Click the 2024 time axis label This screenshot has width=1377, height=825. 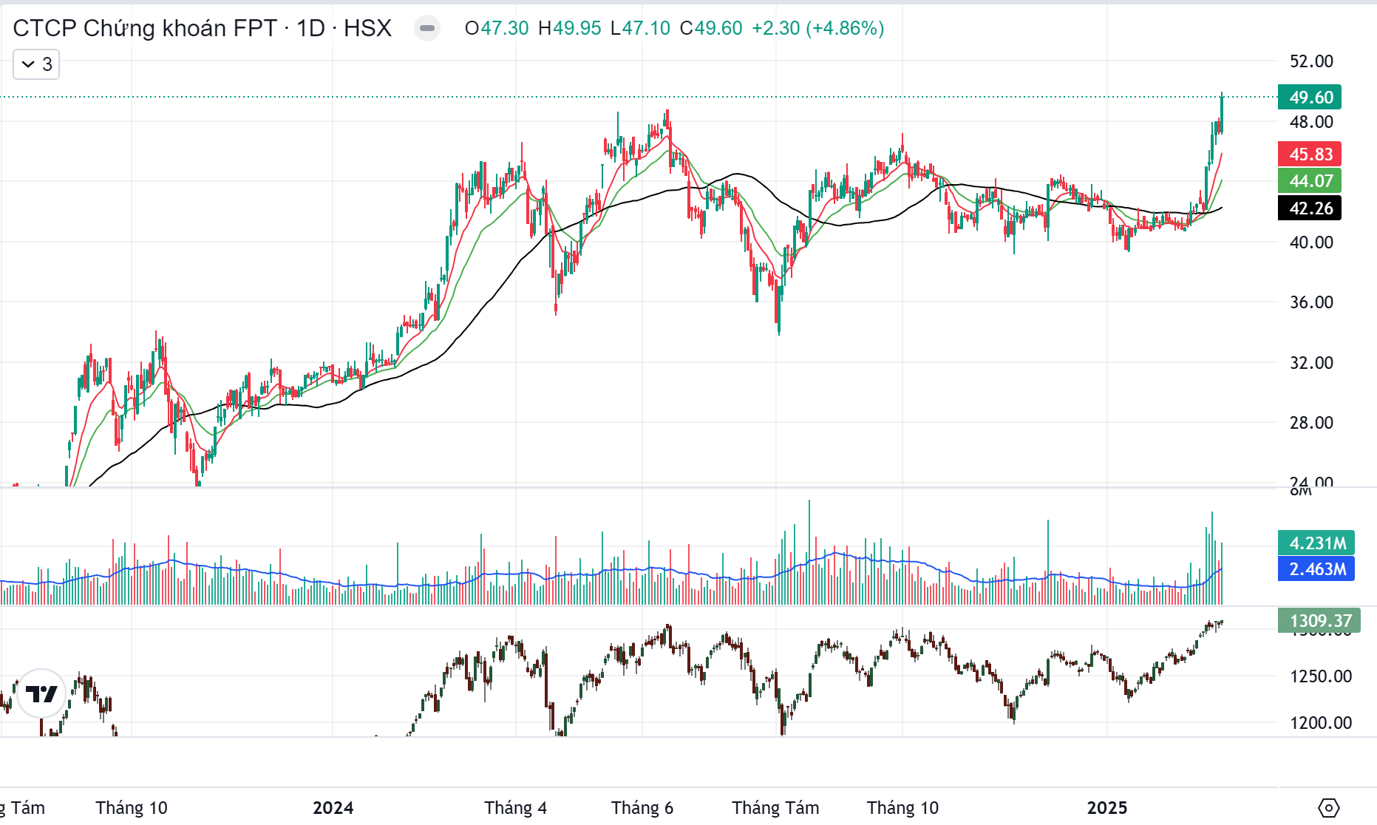pos(333,807)
